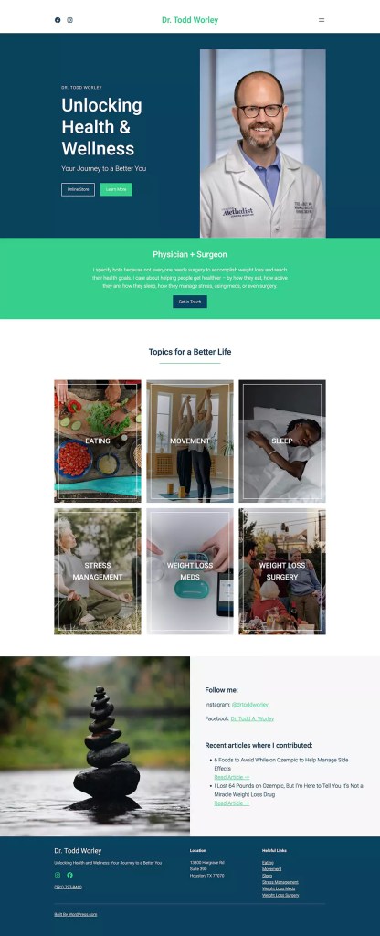Click the footer Instagram icon
This screenshot has height=936, width=380.
click(58, 875)
